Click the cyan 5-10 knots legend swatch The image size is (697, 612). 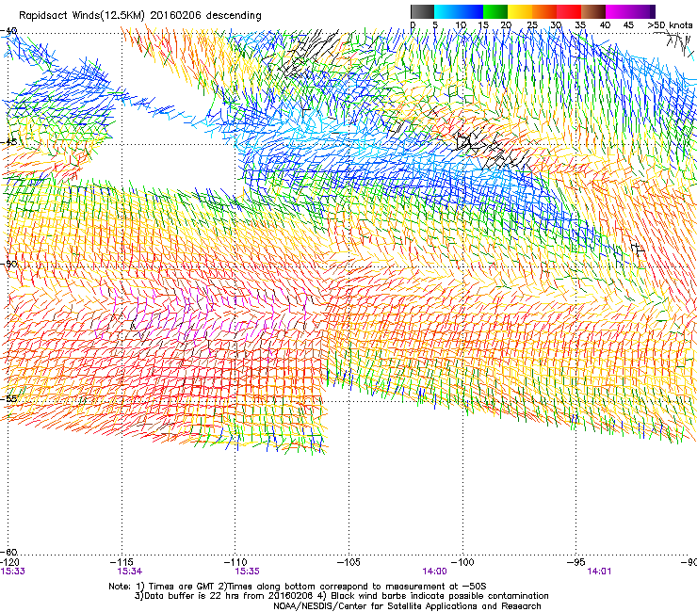(446, 11)
